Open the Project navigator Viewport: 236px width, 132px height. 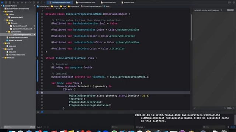point(2,3)
